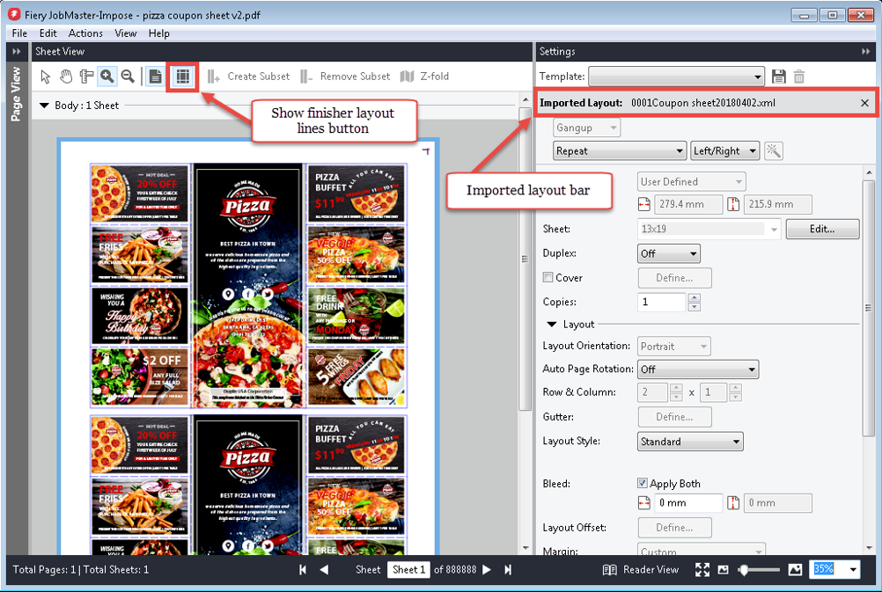Open the zoom percentage dropdown
882x592 pixels.
853,570
